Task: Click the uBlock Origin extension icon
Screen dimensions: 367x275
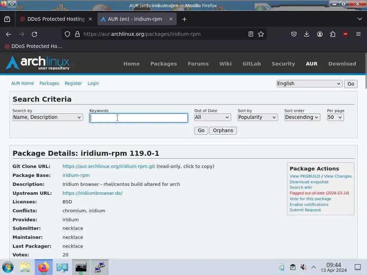Action: tap(345, 34)
